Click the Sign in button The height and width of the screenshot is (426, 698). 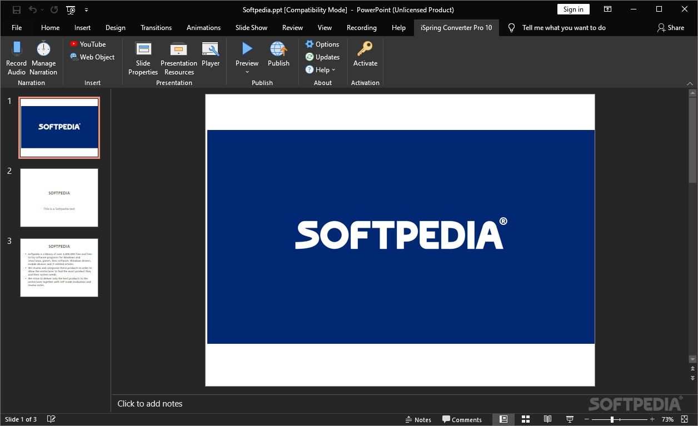tap(573, 9)
